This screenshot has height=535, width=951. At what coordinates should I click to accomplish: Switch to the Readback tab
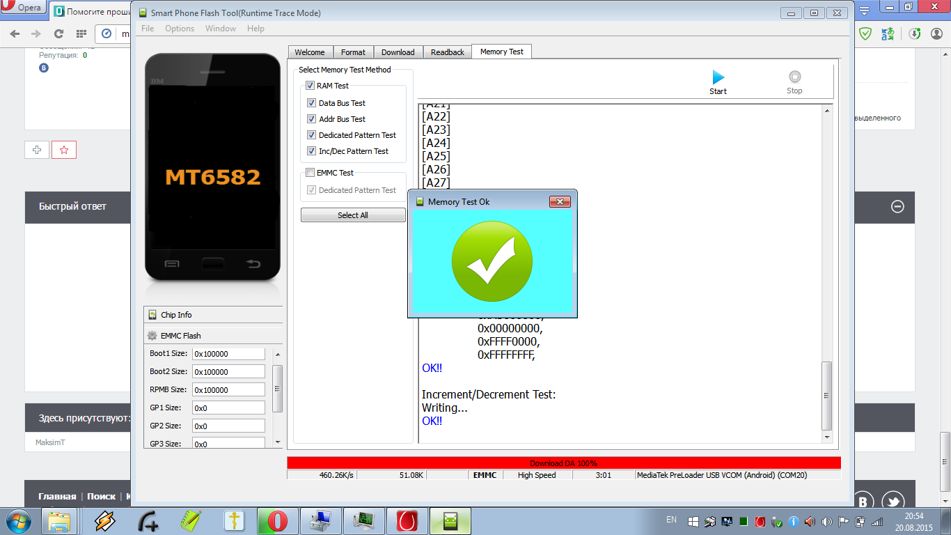[x=447, y=52]
